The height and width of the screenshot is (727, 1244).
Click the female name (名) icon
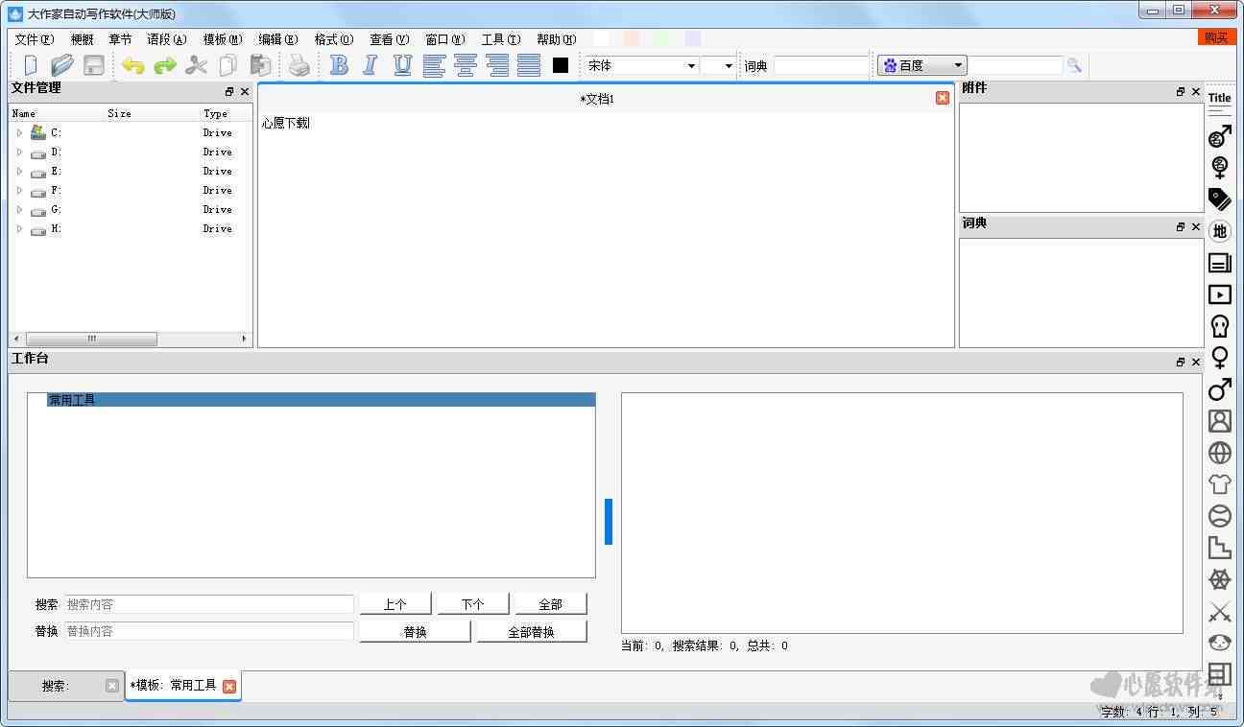point(1219,168)
